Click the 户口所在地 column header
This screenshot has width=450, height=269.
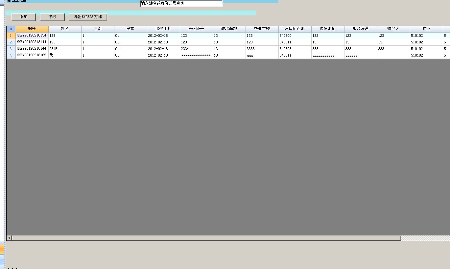pyautogui.click(x=295, y=29)
